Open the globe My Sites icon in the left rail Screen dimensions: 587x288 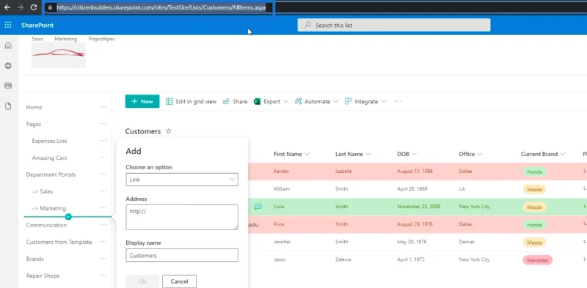pyautogui.click(x=8, y=66)
